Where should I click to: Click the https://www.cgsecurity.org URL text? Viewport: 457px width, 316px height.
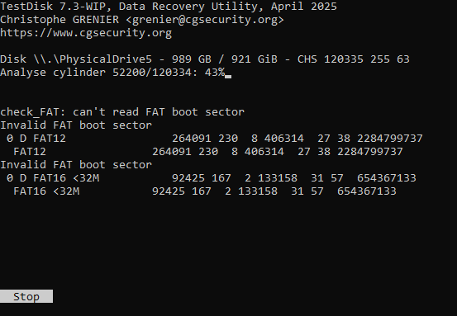coord(86,33)
